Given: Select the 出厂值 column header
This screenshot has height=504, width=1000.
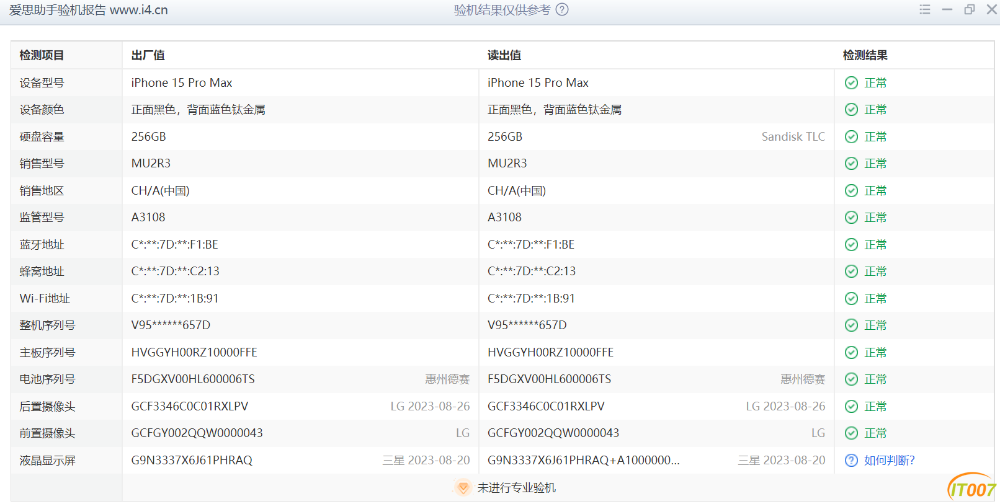Looking at the screenshot, I should click(148, 55).
